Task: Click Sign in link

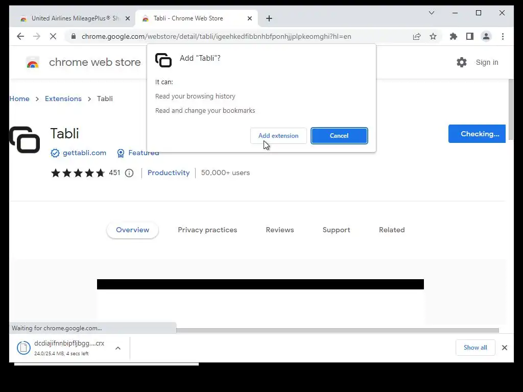Action: [487, 62]
